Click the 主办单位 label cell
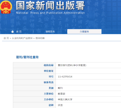121x108 pixels. (x=34, y=99)
